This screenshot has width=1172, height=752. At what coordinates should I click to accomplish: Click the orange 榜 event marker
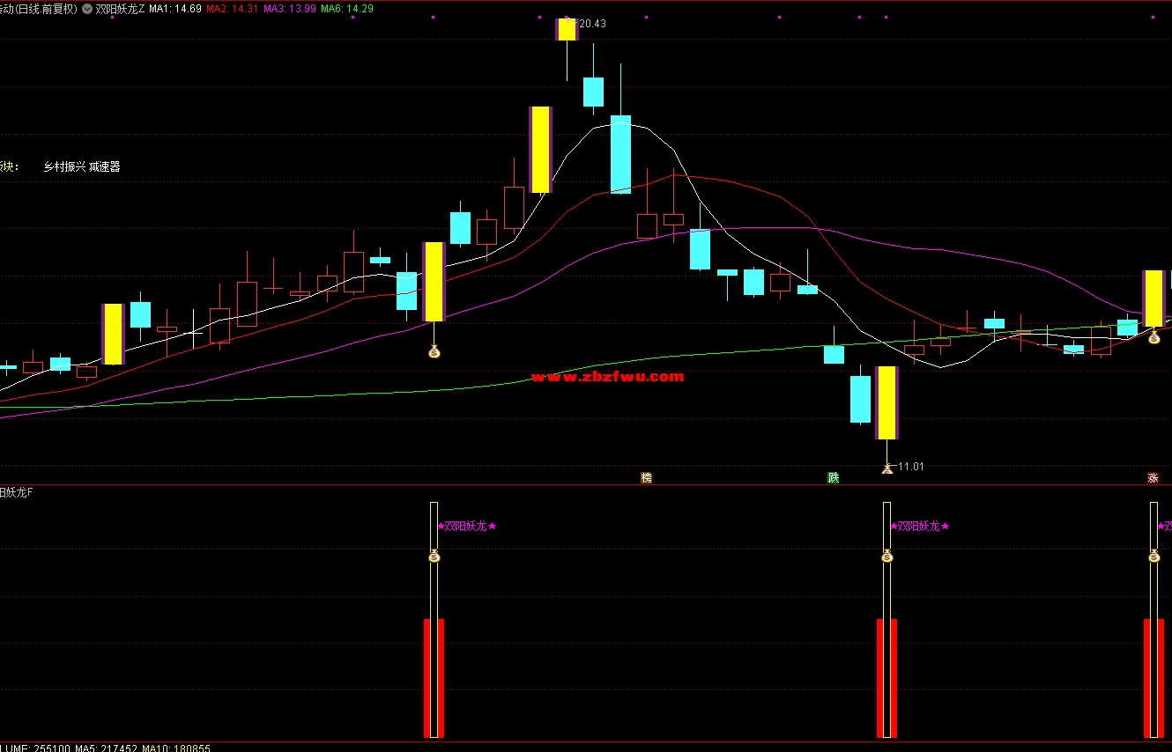tap(647, 478)
